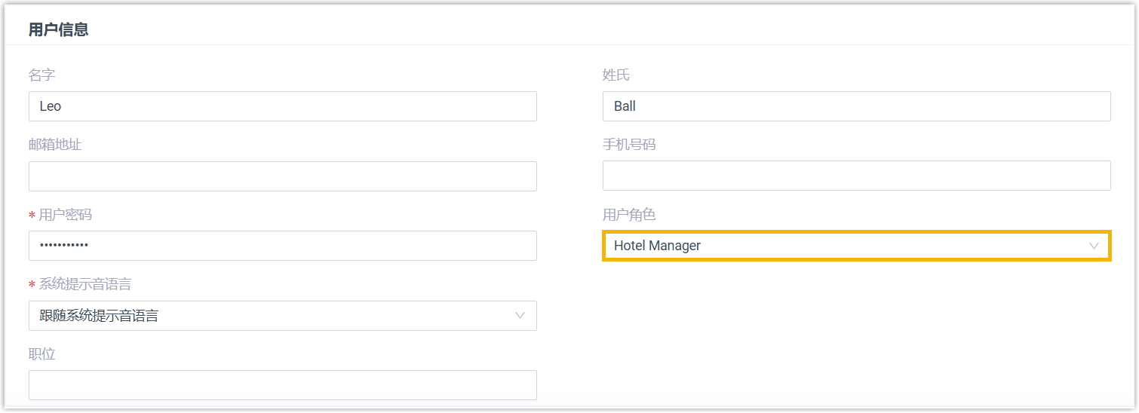
Task: Click the 名字 field containing Leo
Action: (282, 106)
